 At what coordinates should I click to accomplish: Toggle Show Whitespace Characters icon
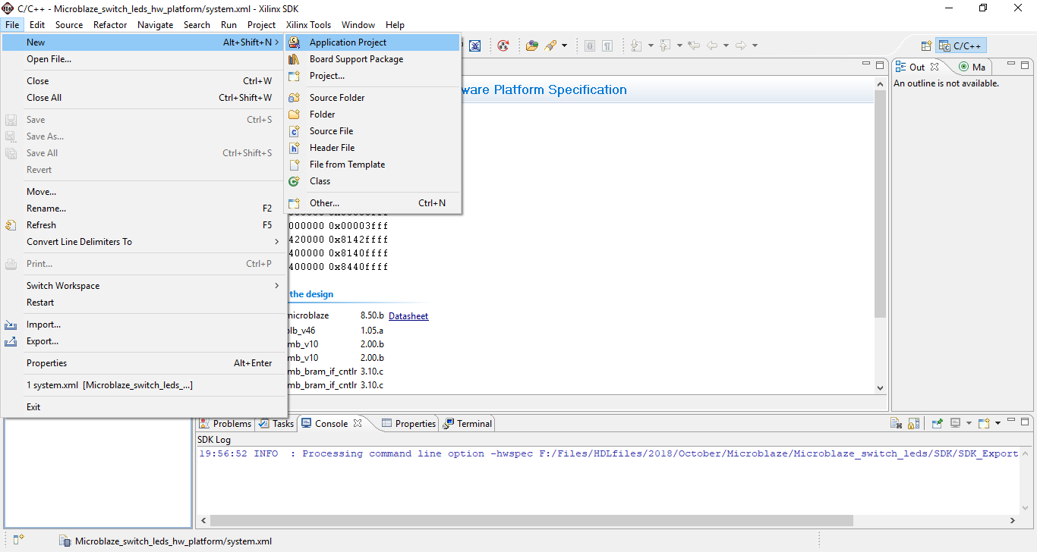(x=607, y=45)
